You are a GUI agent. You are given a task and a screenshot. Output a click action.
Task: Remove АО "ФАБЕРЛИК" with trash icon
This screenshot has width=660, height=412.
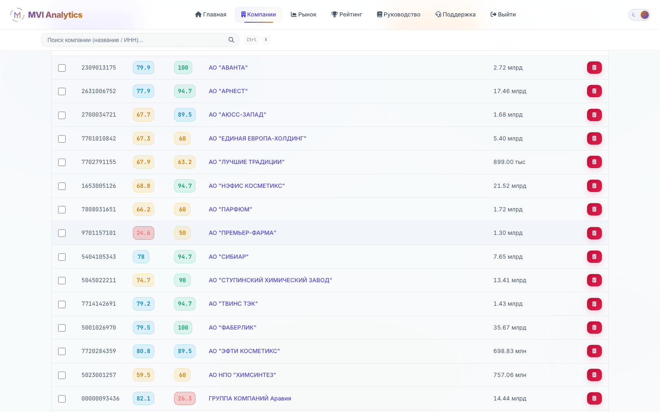point(594,328)
